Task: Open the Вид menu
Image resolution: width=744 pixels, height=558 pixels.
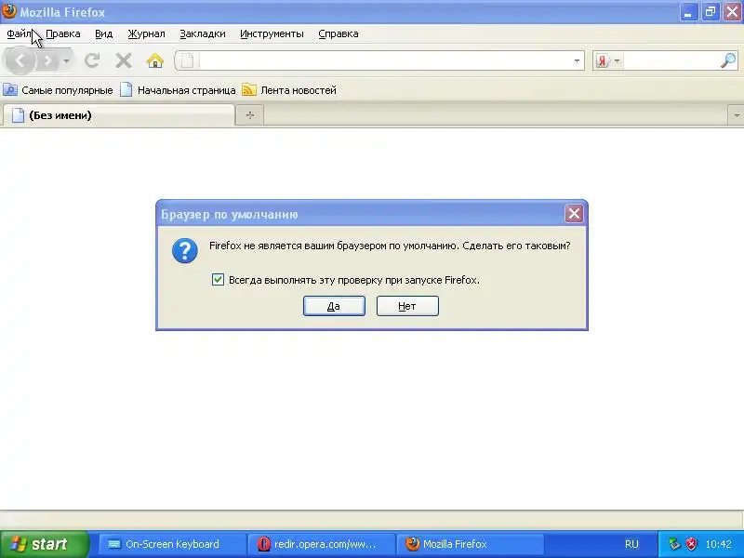Action: coord(103,33)
